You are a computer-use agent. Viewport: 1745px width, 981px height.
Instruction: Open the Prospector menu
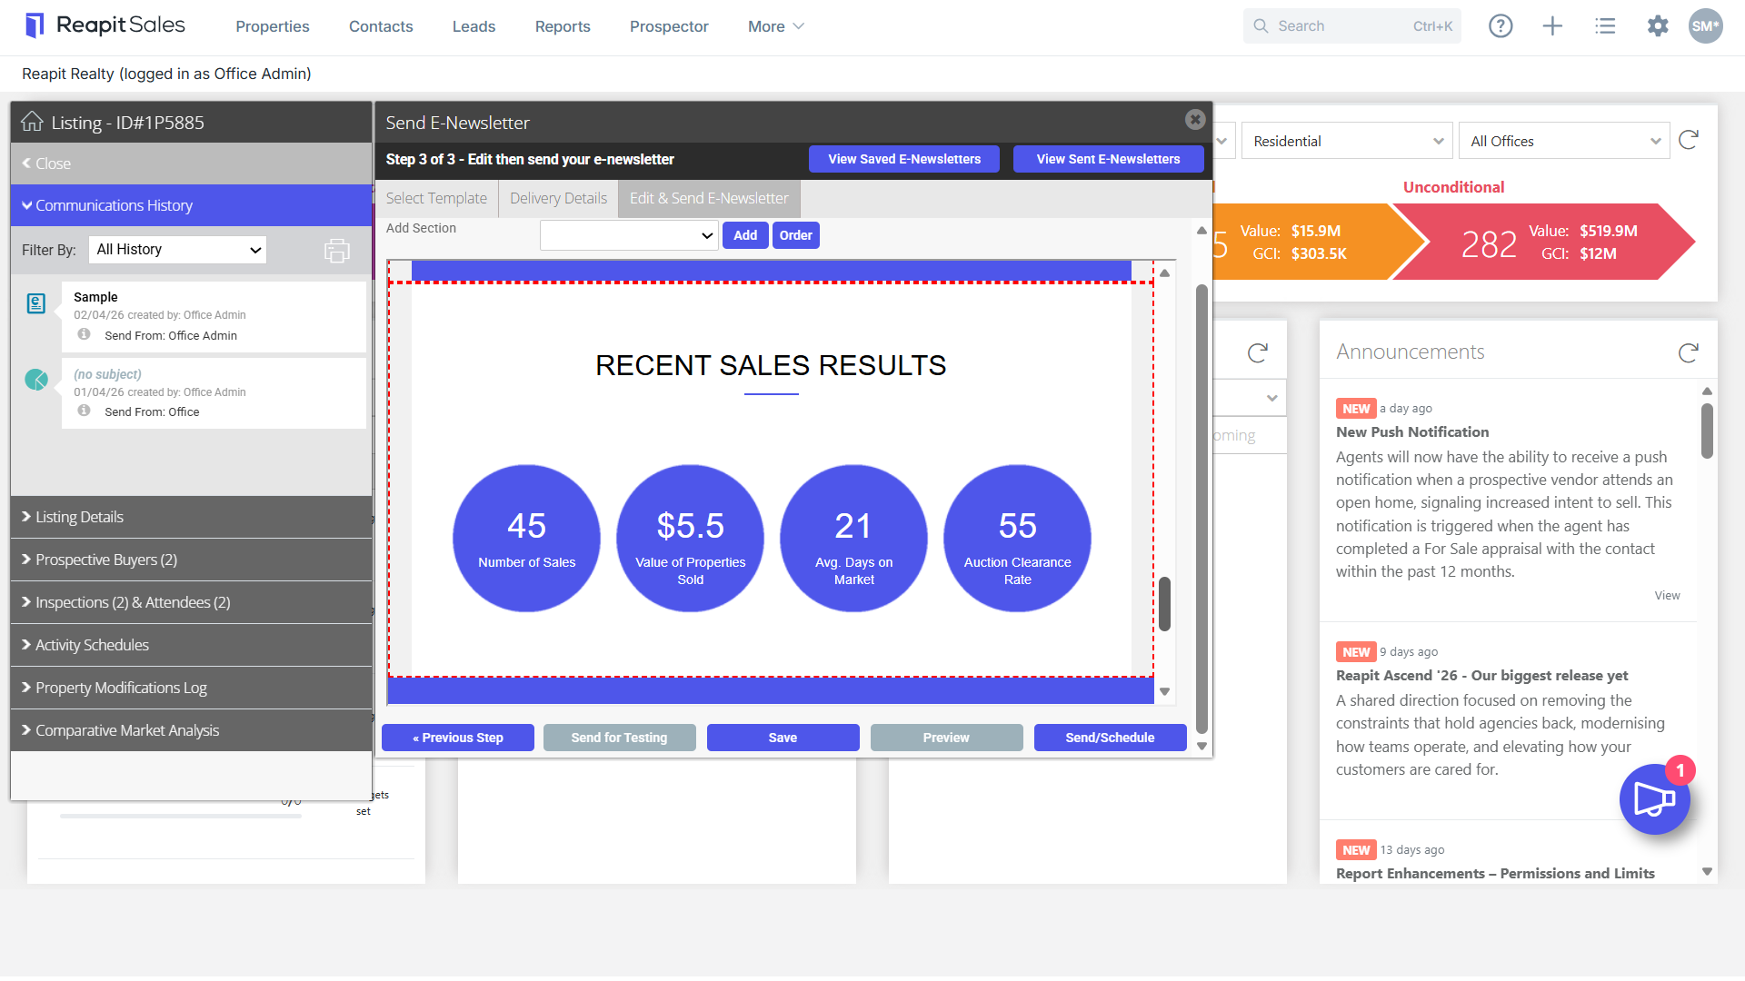[x=669, y=26]
